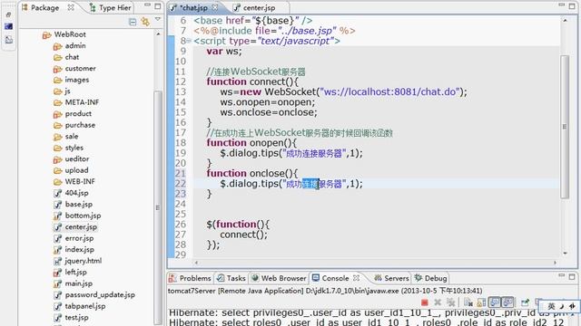581x326 pixels.
Task: Open the WebRoot folder
Action: click(64, 34)
